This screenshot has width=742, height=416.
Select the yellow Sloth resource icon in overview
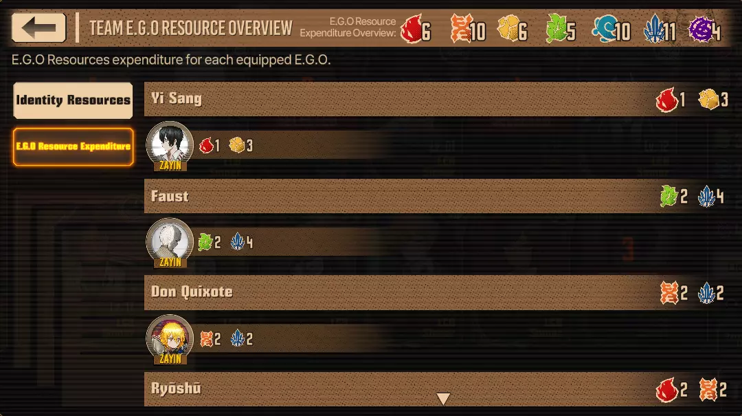(508, 28)
